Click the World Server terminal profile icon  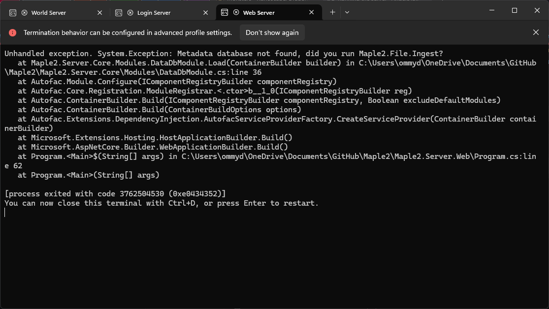pyautogui.click(x=13, y=13)
